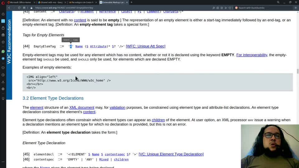Go back with the back arrow
Screen dimensions: 299x168
coord(9,8)
